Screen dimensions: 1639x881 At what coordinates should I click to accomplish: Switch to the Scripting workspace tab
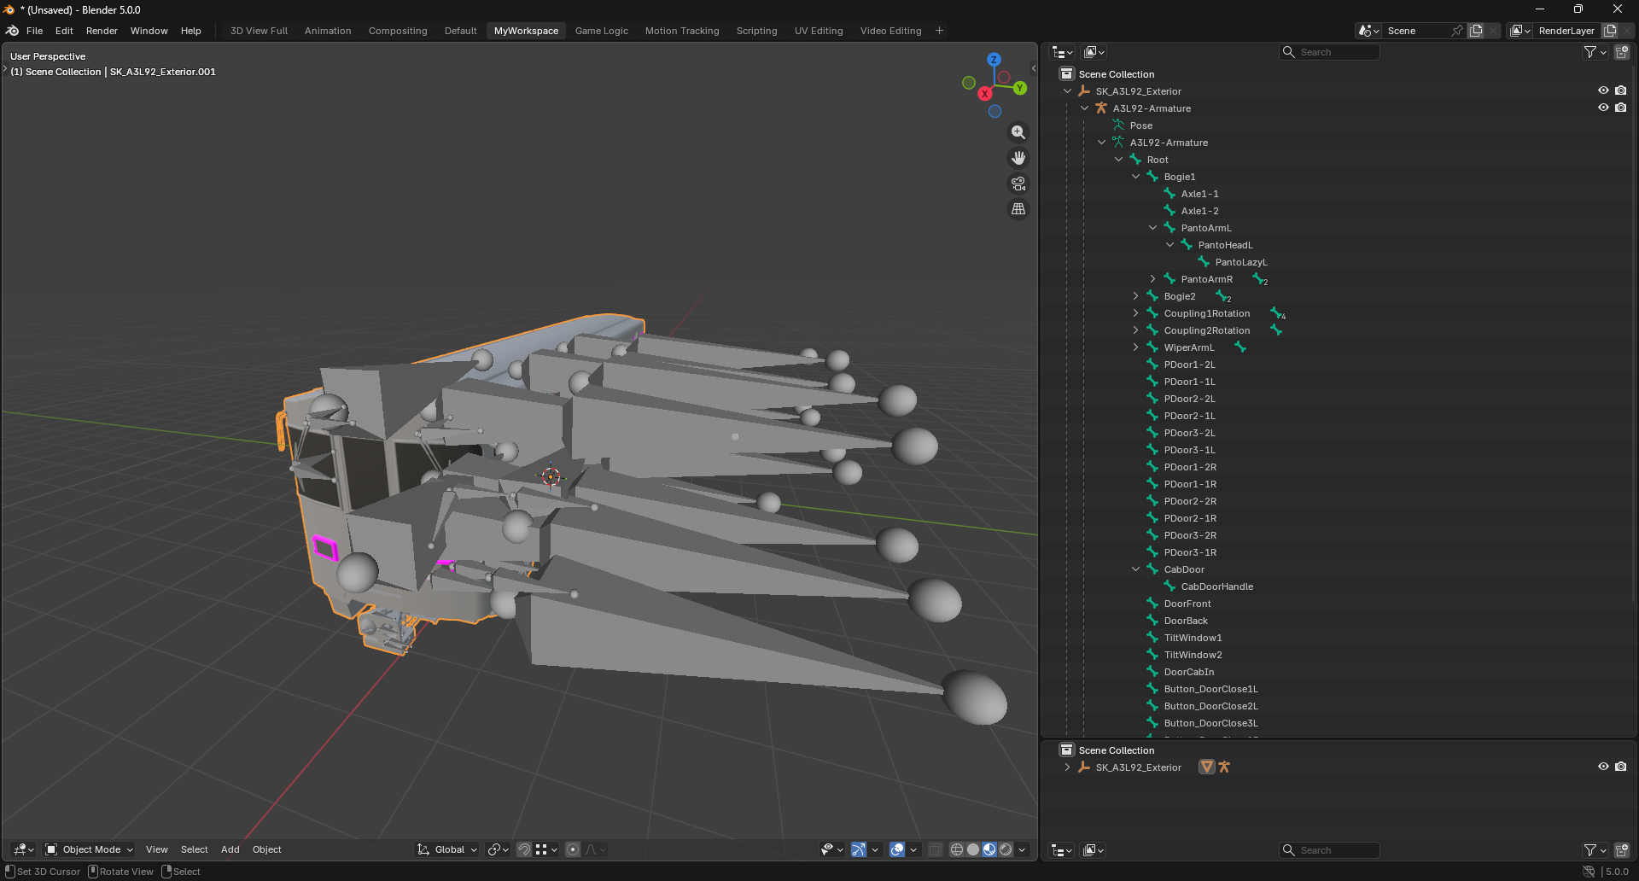pyautogui.click(x=756, y=31)
